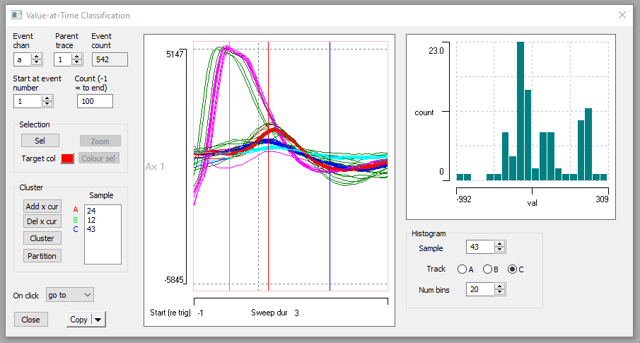This screenshot has height=343, width=640.
Task: Click the Partition button
Action: [x=42, y=255]
